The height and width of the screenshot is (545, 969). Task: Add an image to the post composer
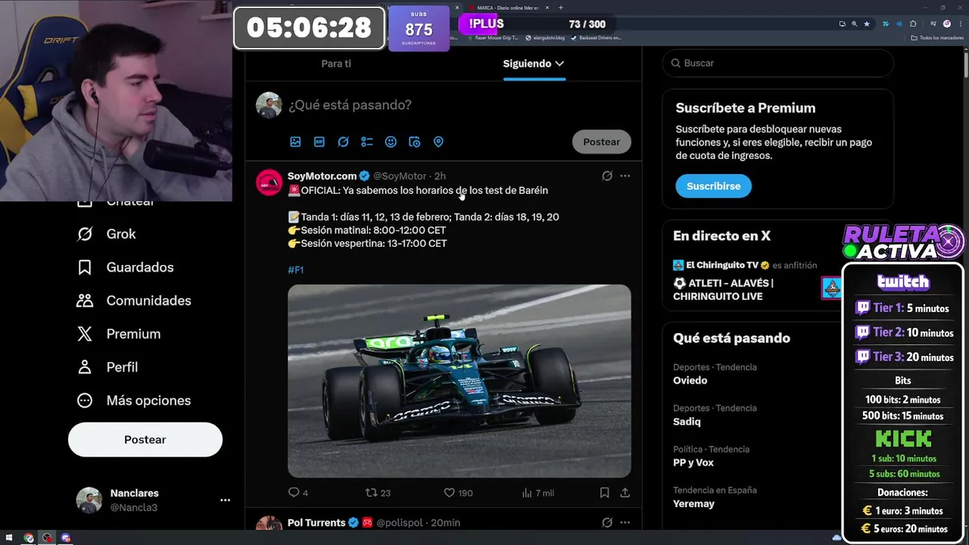coord(295,142)
